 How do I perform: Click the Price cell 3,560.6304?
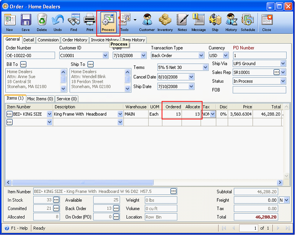(x=240, y=114)
